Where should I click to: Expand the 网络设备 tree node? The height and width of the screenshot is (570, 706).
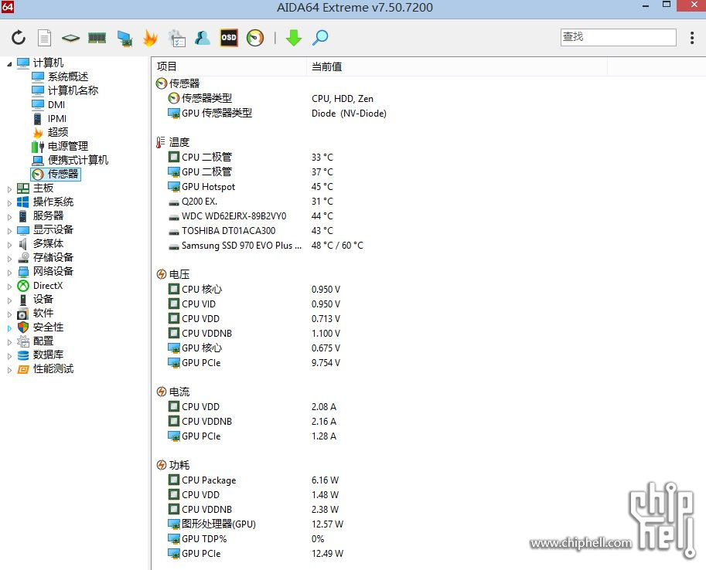point(9,273)
